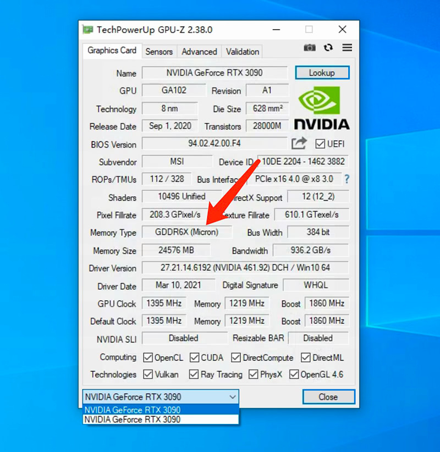Click the Subvendor field showing MSI
The height and width of the screenshot is (452, 440).
tap(177, 162)
